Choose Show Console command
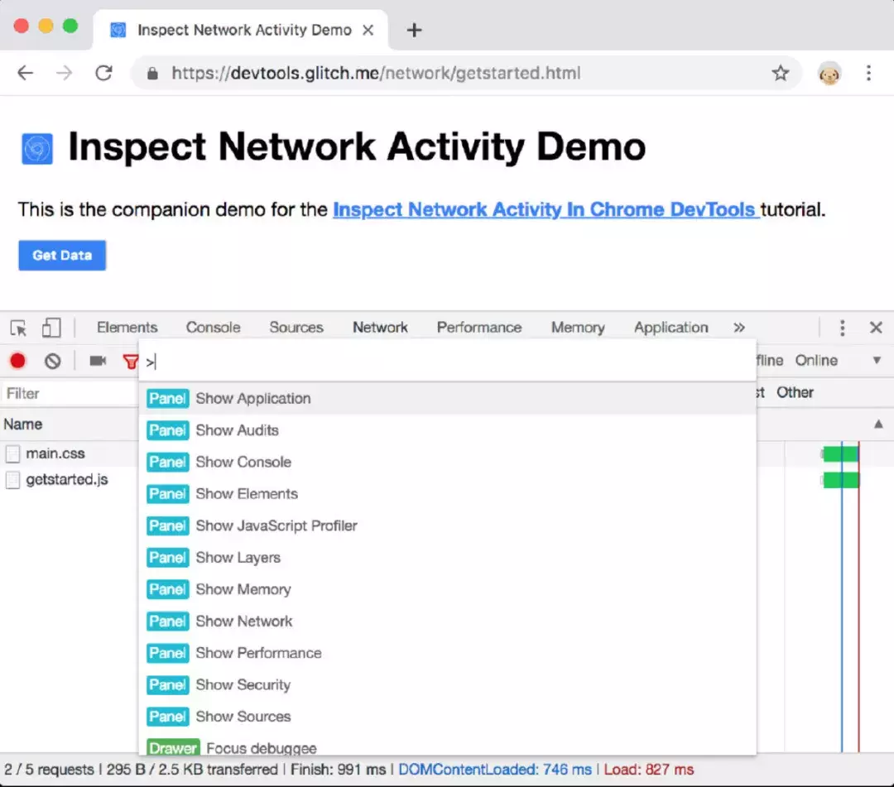894x787 pixels. (448, 462)
